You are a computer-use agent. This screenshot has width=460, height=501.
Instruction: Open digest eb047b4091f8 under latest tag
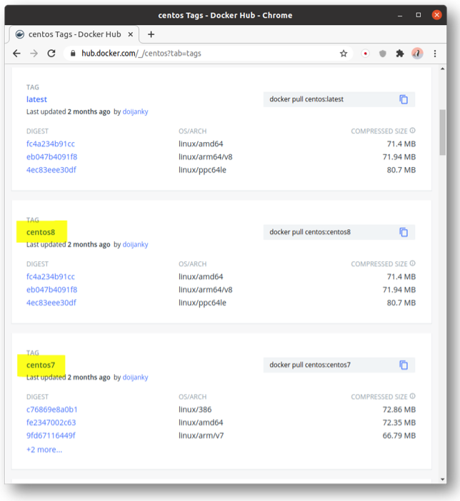52,157
